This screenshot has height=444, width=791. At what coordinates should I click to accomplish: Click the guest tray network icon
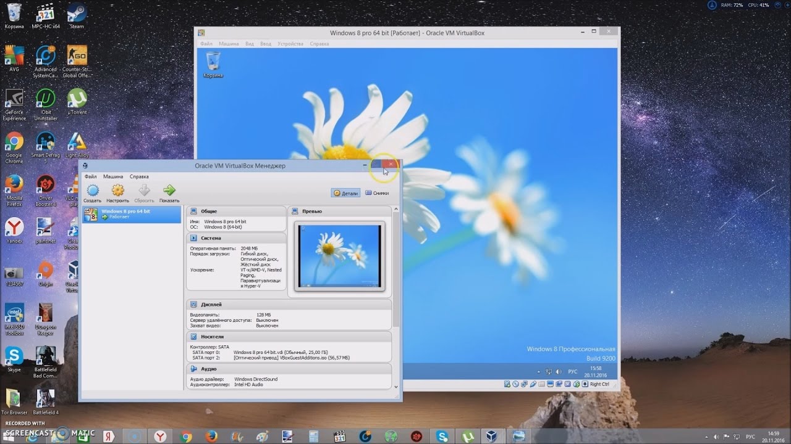pos(548,372)
